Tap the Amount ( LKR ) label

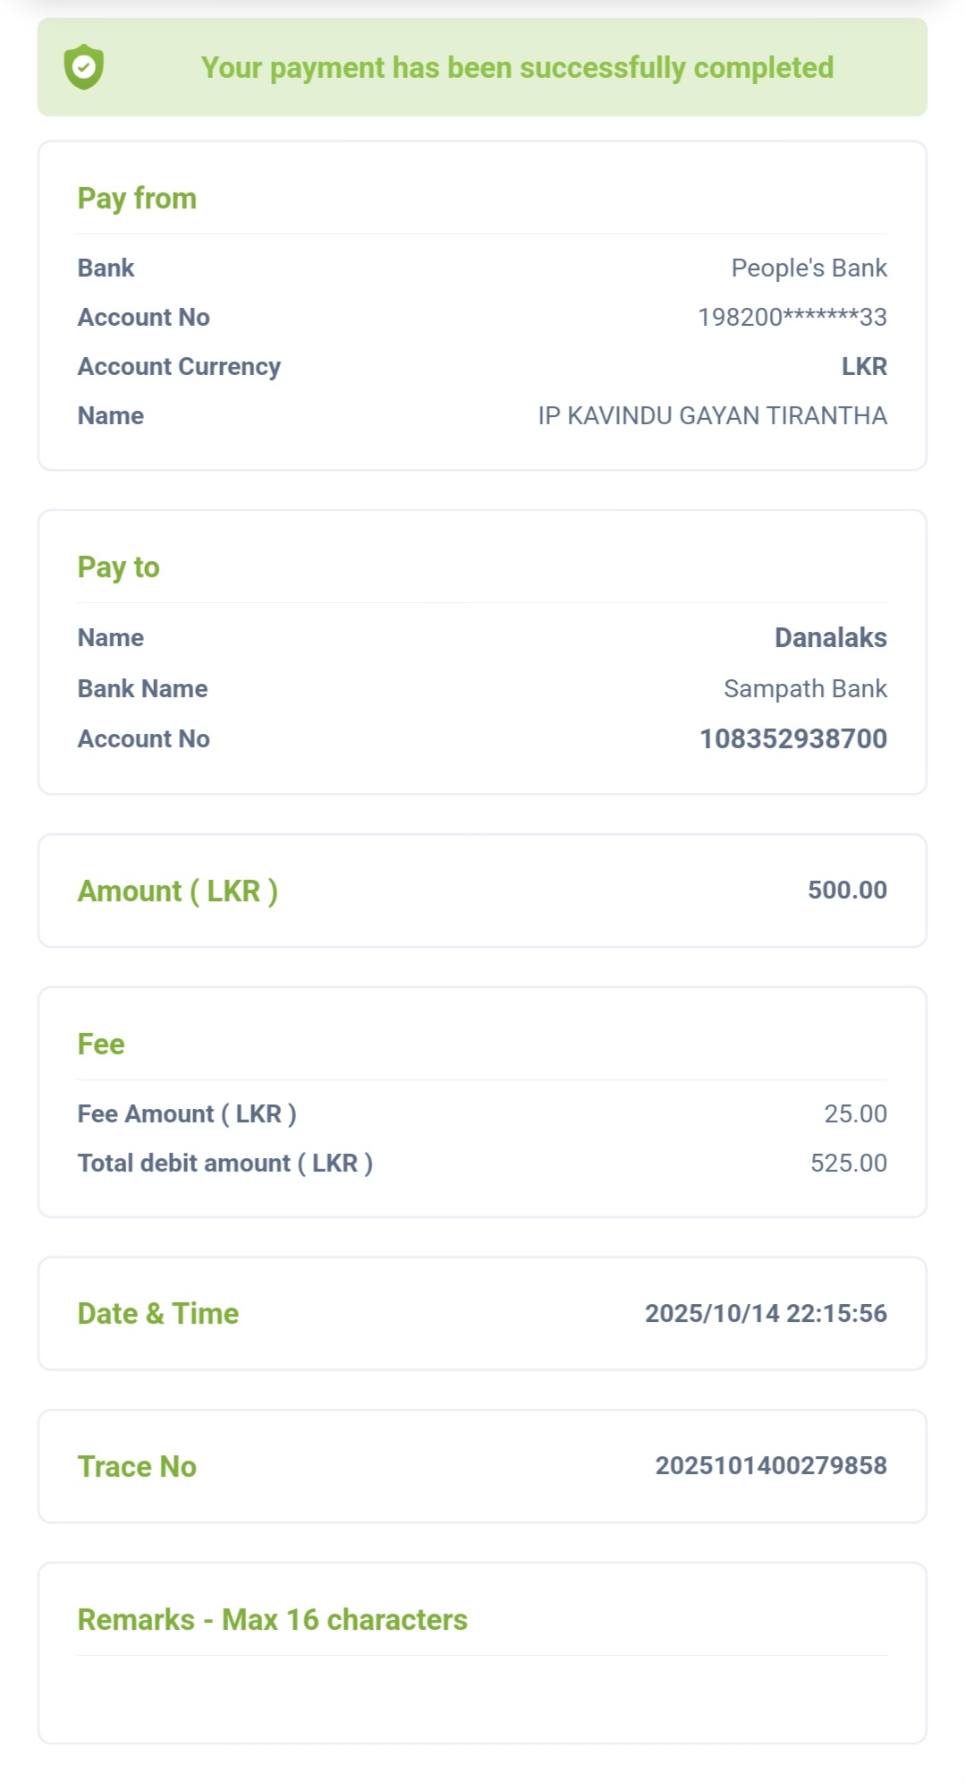coord(177,891)
